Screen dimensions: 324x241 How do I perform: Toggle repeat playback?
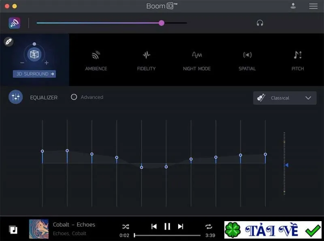point(209,227)
